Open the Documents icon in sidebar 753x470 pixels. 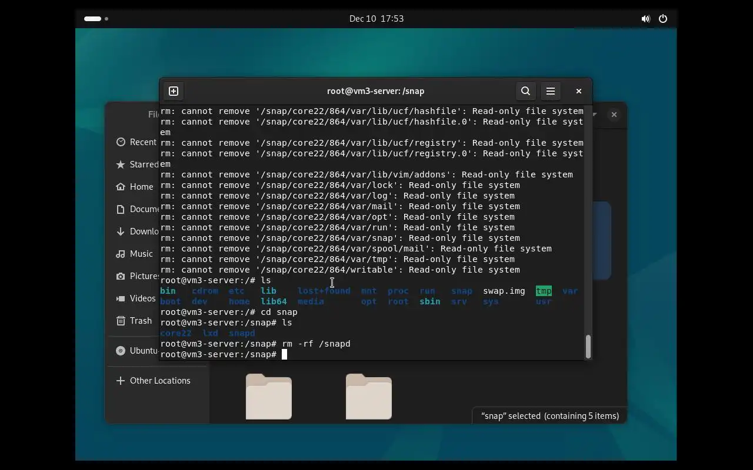click(121, 209)
